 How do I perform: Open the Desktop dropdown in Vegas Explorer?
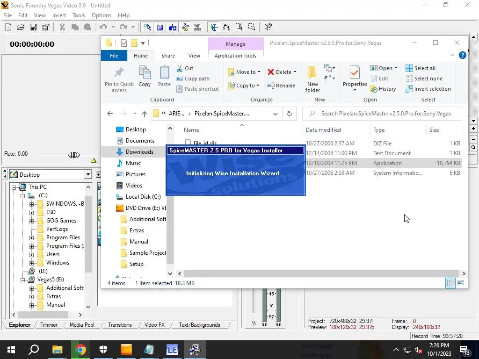point(88,175)
